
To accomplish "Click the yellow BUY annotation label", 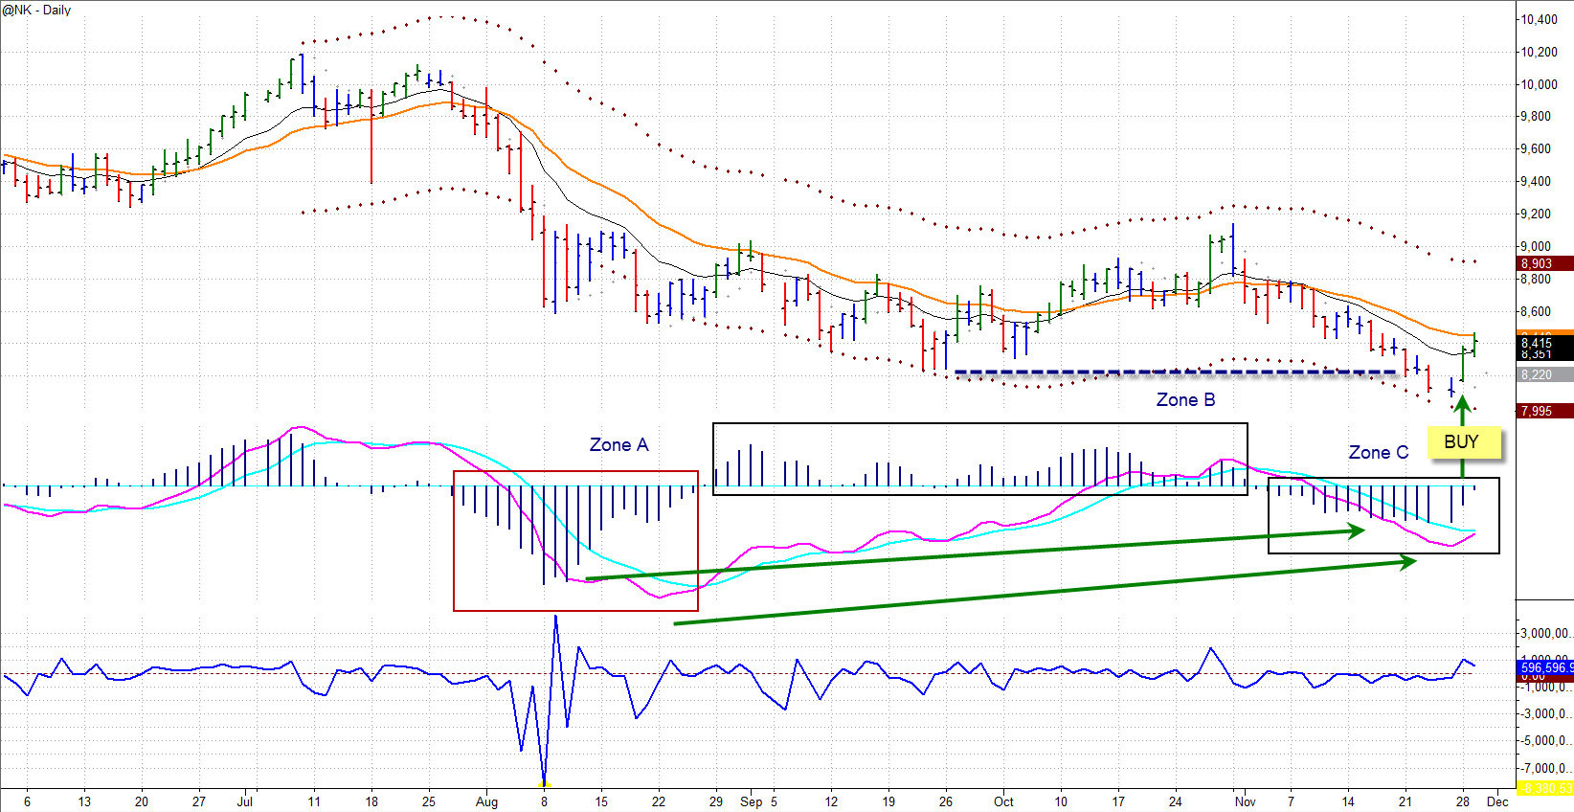I will 1461,442.
